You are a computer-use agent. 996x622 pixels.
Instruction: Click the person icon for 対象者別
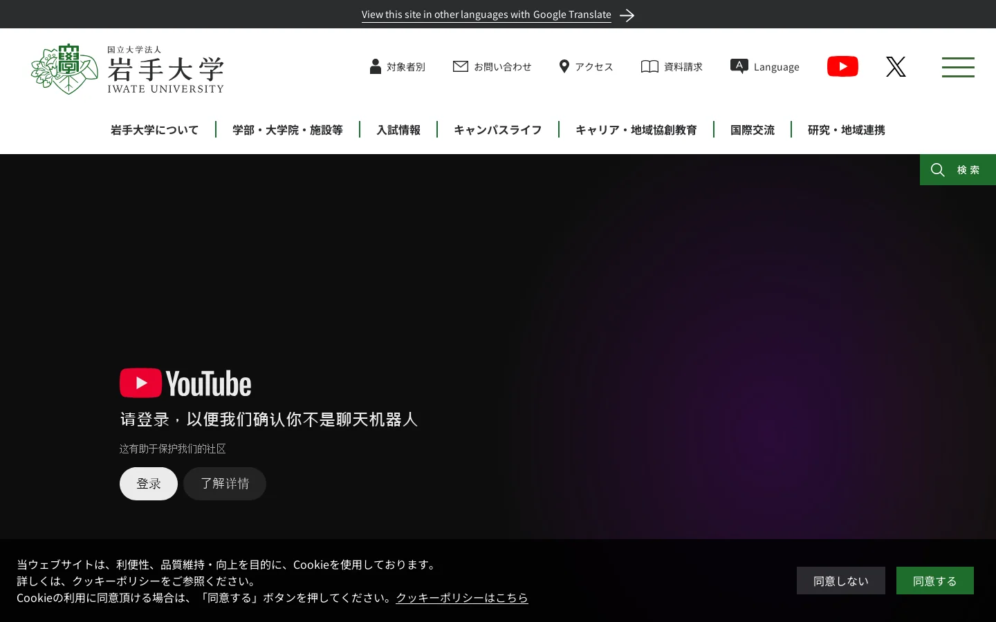(x=376, y=66)
